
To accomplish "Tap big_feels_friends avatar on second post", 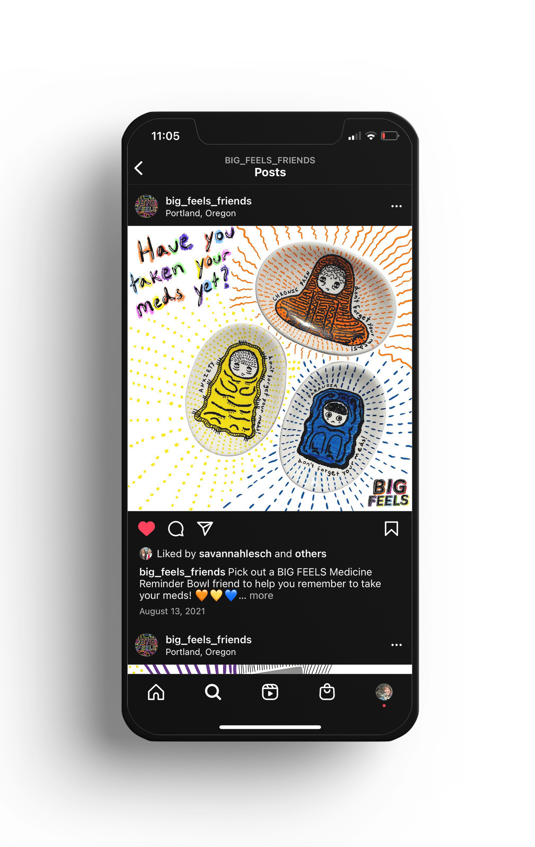I will tap(146, 645).
